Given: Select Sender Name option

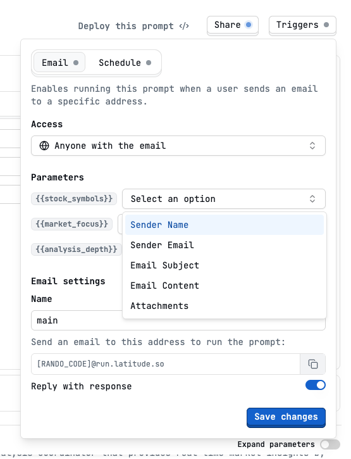Looking at the screenshot, I should [225, 225].
